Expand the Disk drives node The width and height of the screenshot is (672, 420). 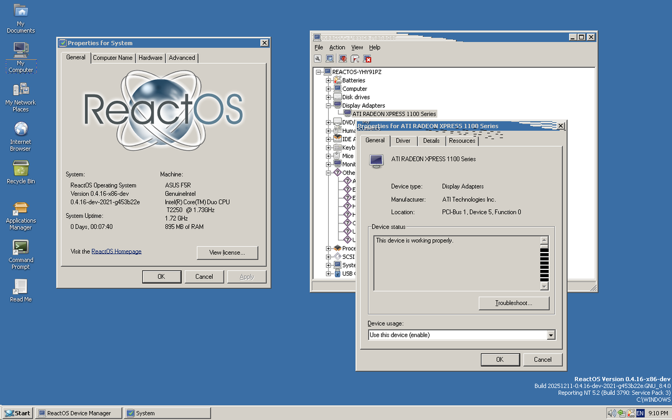(329, 97)
